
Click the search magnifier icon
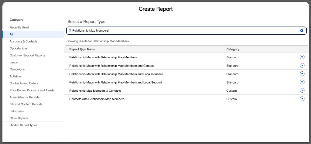tap(70, 31)
